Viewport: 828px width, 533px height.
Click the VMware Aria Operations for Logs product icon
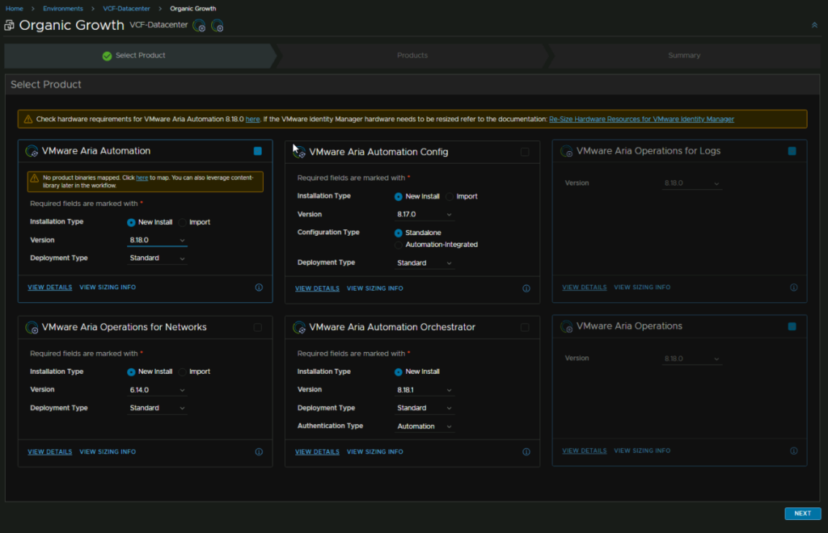(x=567, y=151)
